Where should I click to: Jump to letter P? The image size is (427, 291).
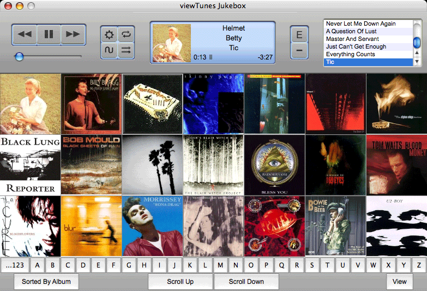[266, 265]
